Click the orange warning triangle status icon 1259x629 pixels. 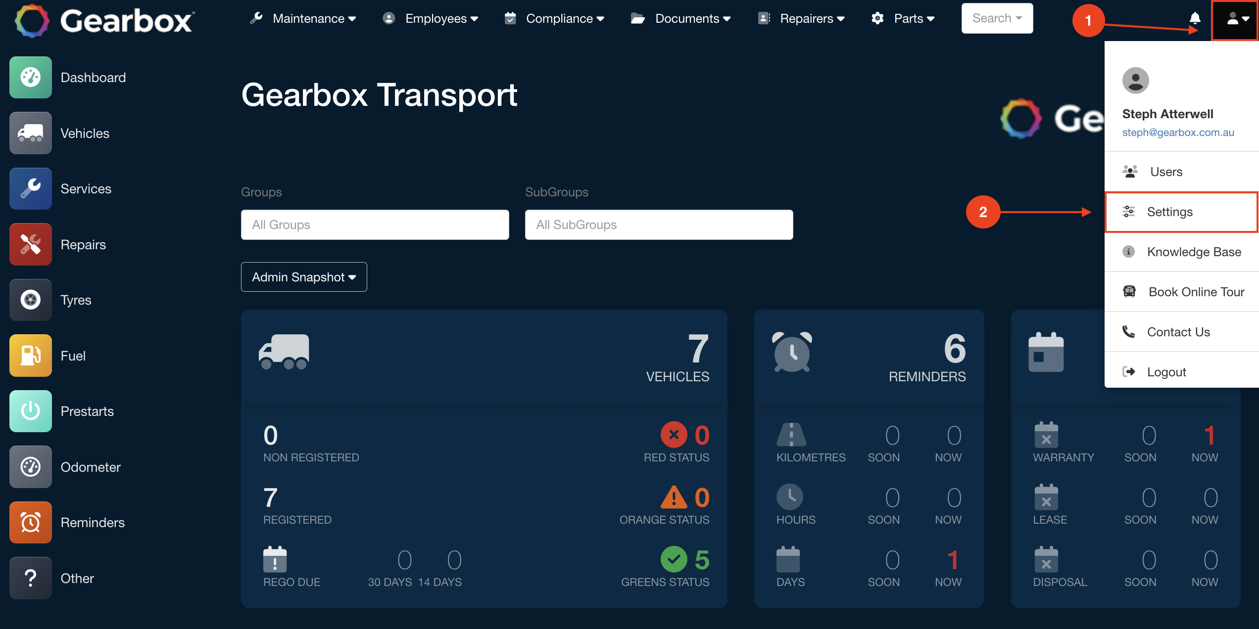pos(674,497)
